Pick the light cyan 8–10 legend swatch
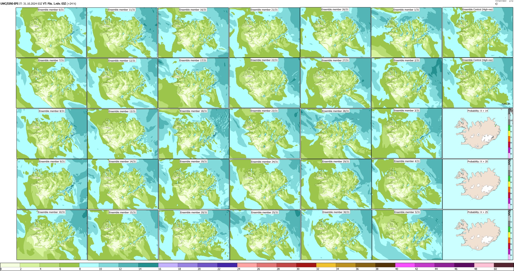The height and width of the screenshot is (271, 514). tap(89, 265)
